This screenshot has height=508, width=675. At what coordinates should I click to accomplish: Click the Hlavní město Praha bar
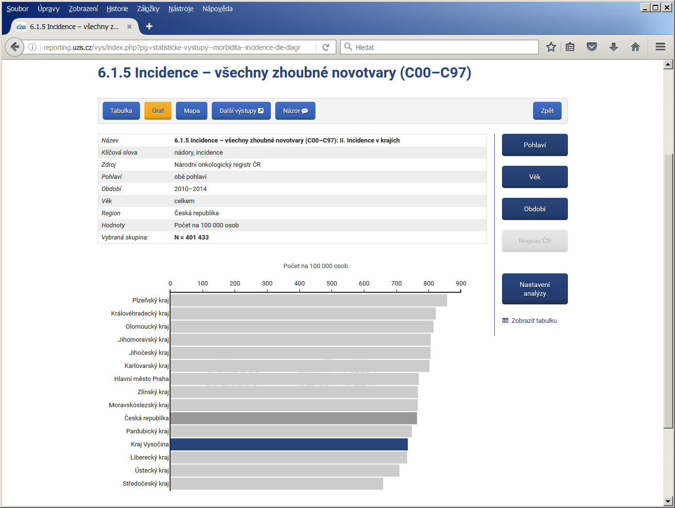pyautogui.click(x=295, y=379)
